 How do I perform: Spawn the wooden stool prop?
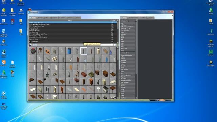[40, 51]
